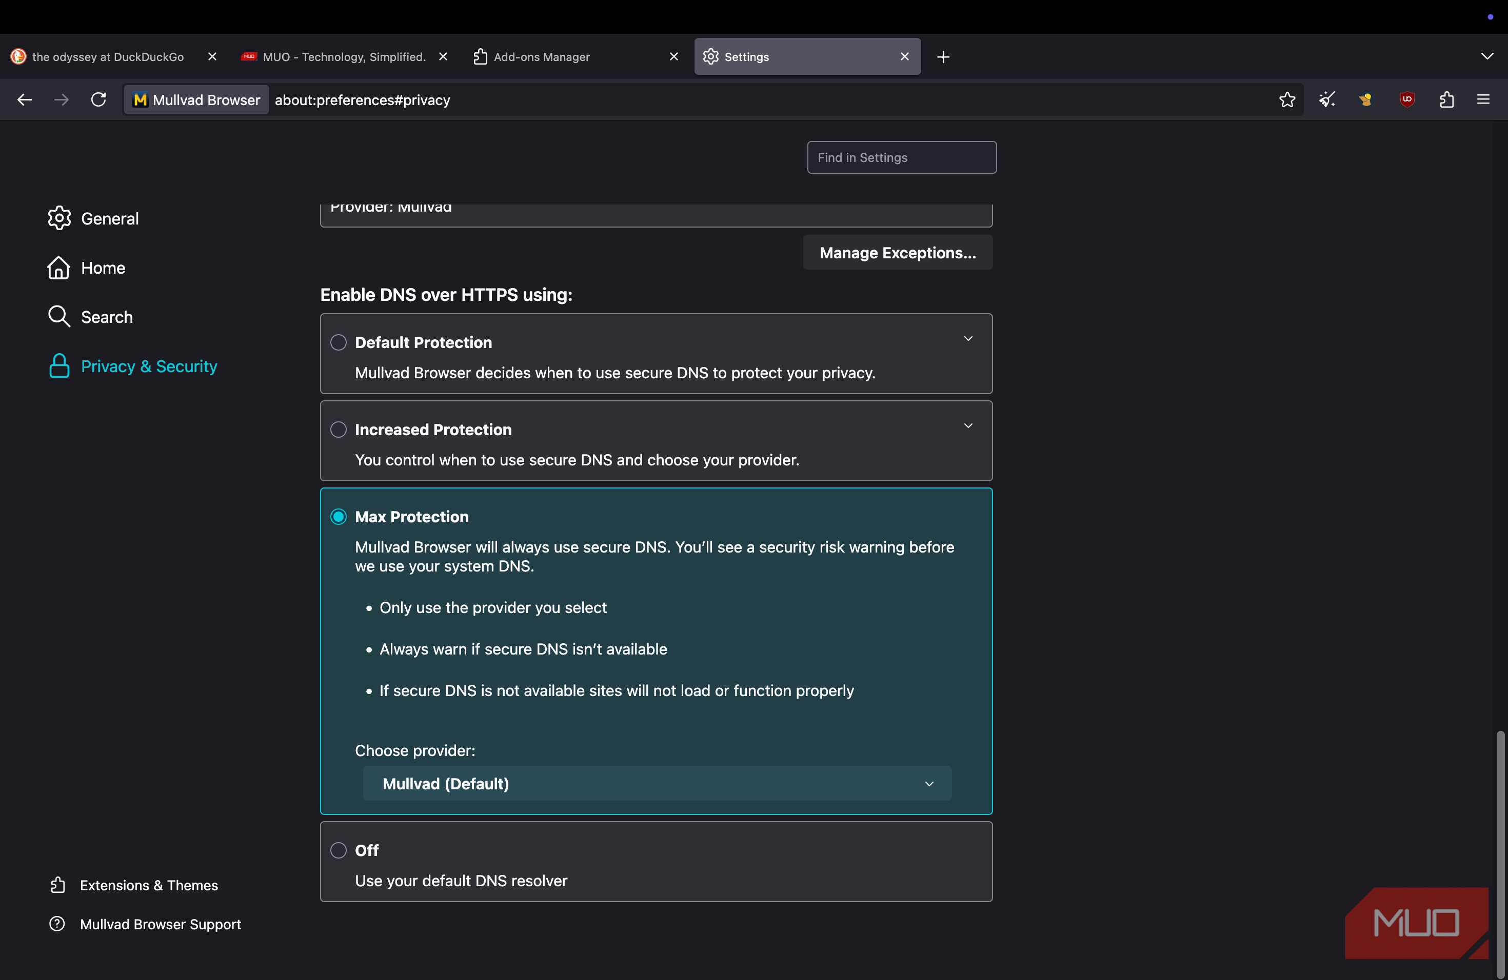Open the Home settings category

coord(103,268)
